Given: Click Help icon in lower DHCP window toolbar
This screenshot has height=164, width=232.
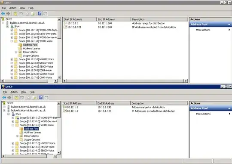Looking at the screenshot, I should coord(41,97).
